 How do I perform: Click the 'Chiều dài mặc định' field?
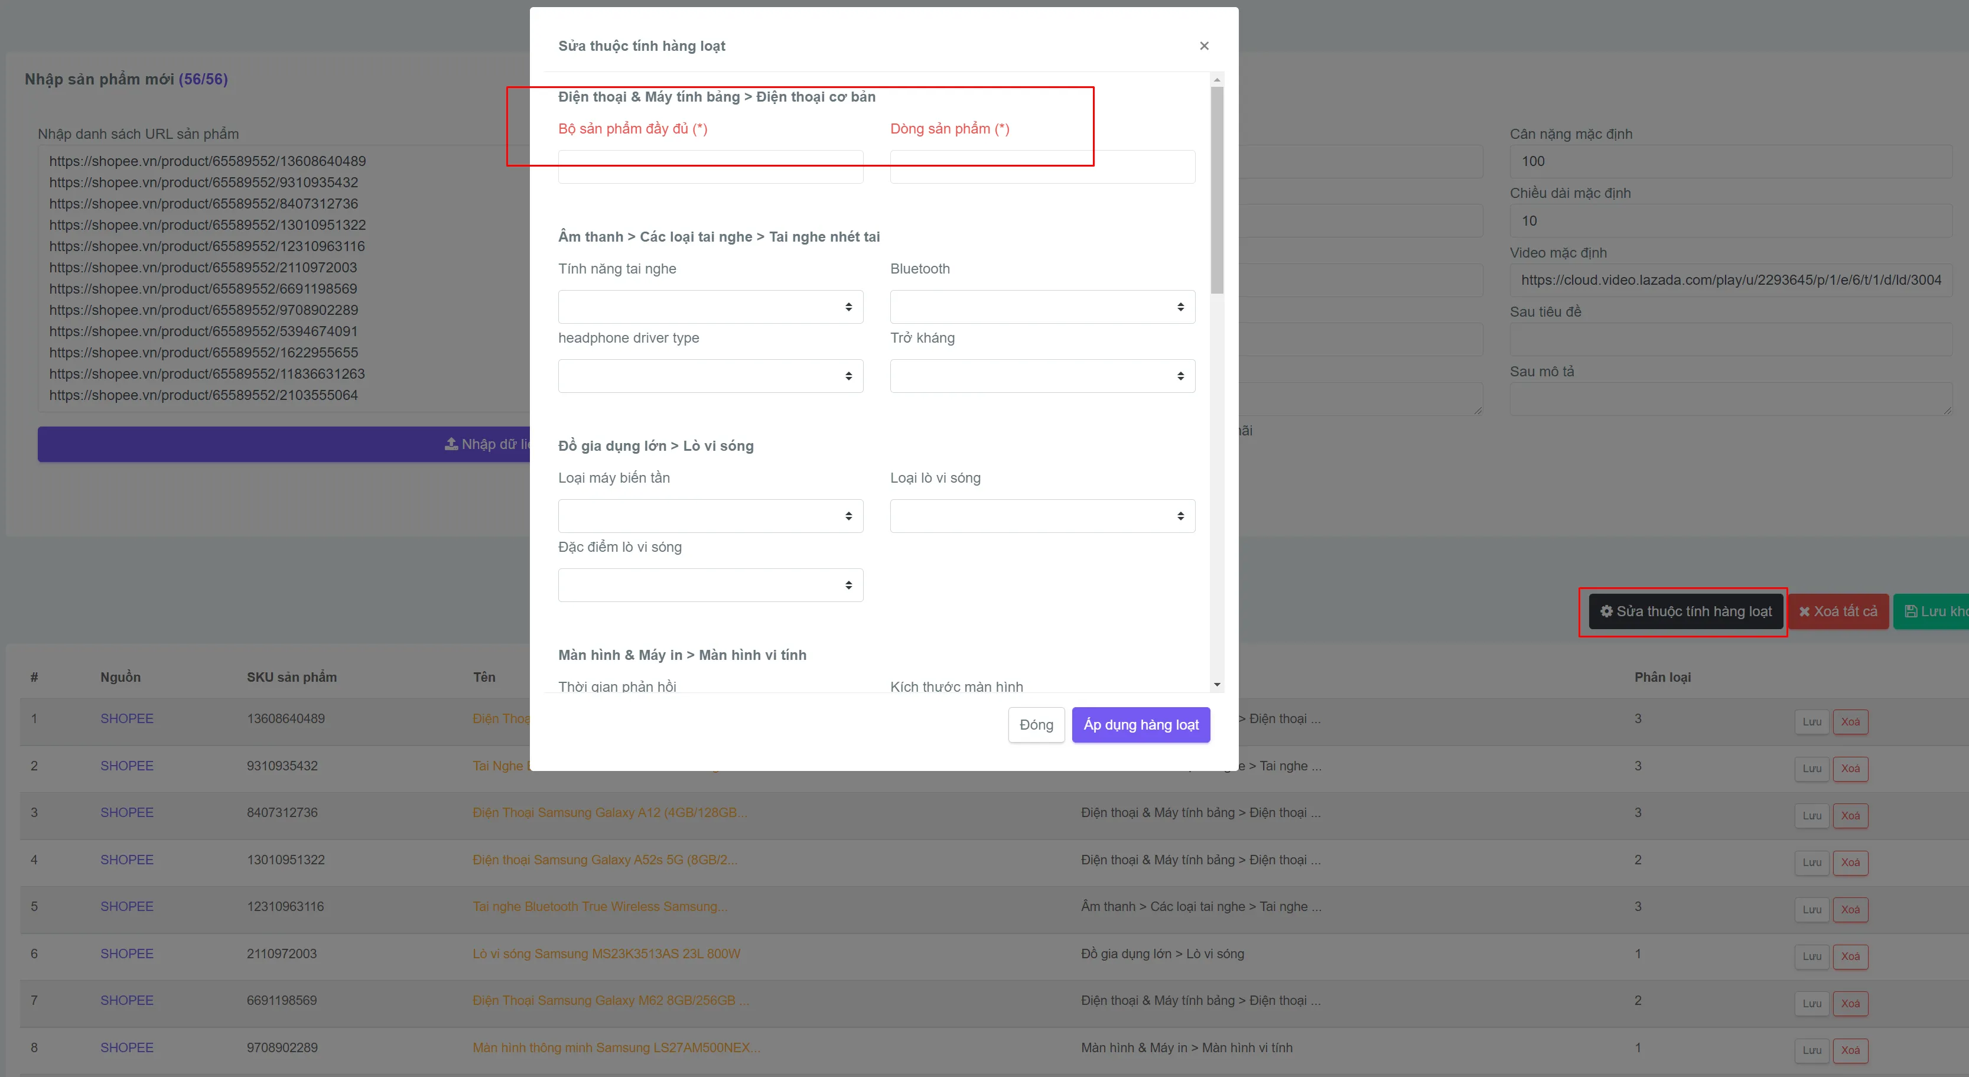point(1730,221)
